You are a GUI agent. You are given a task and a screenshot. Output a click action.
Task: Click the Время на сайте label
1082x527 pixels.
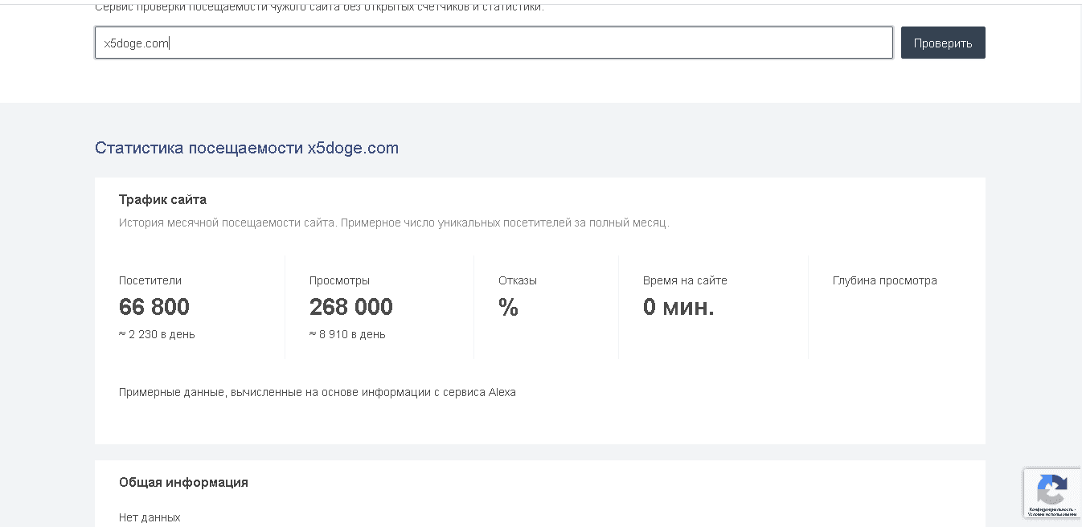685,280
